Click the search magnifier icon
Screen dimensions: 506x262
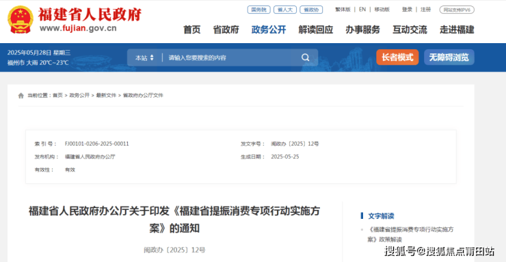tap(305, 57)
